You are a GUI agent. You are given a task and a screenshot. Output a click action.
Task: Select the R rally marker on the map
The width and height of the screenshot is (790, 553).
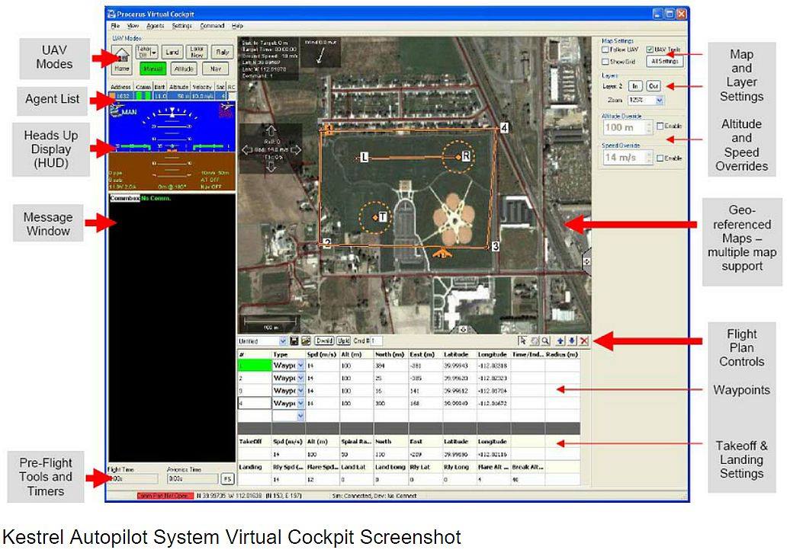click(x=466, y=156)
